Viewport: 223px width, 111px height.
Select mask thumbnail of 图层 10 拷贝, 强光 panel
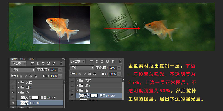[35, 98]
